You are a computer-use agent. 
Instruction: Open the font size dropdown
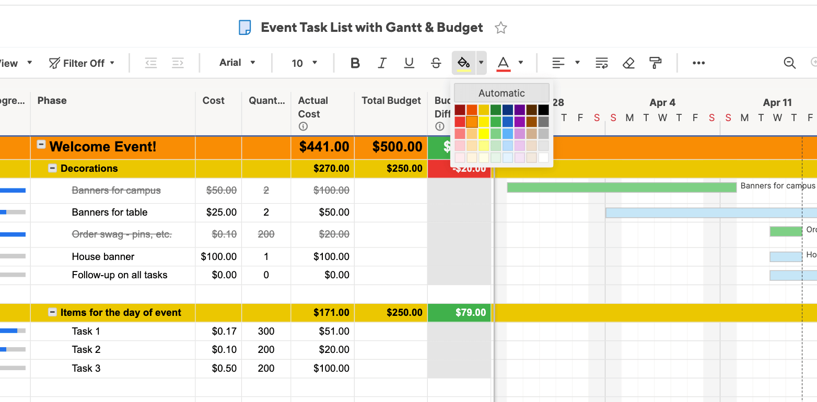click(304, 63)
